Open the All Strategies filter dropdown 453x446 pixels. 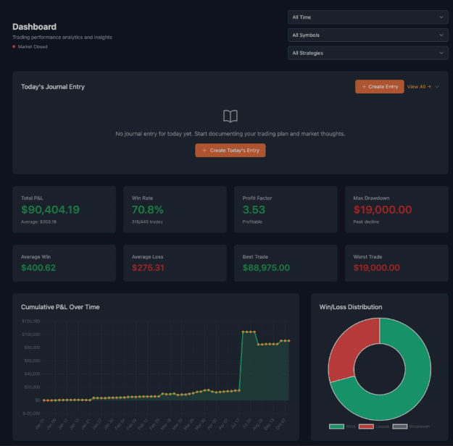pos(367,53)
